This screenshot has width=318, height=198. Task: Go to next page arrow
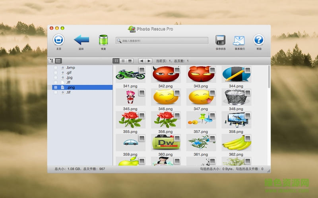[149, 61]
